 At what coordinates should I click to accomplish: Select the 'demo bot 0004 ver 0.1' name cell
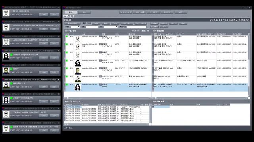click(90, 60)
